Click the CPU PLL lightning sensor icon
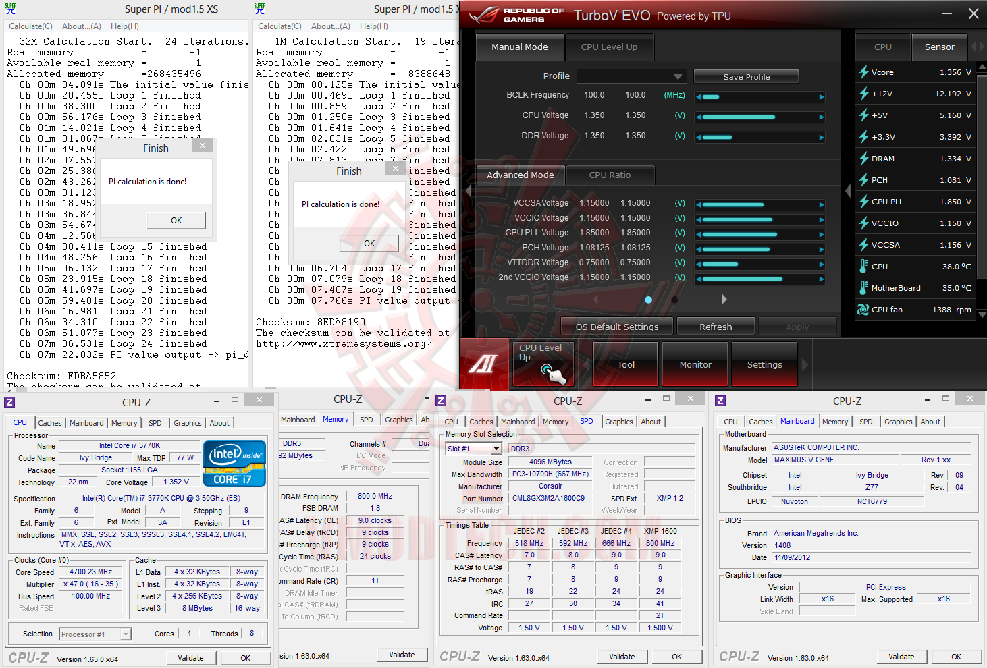Viewport: 987px width, 668px height. click(863, 202)
